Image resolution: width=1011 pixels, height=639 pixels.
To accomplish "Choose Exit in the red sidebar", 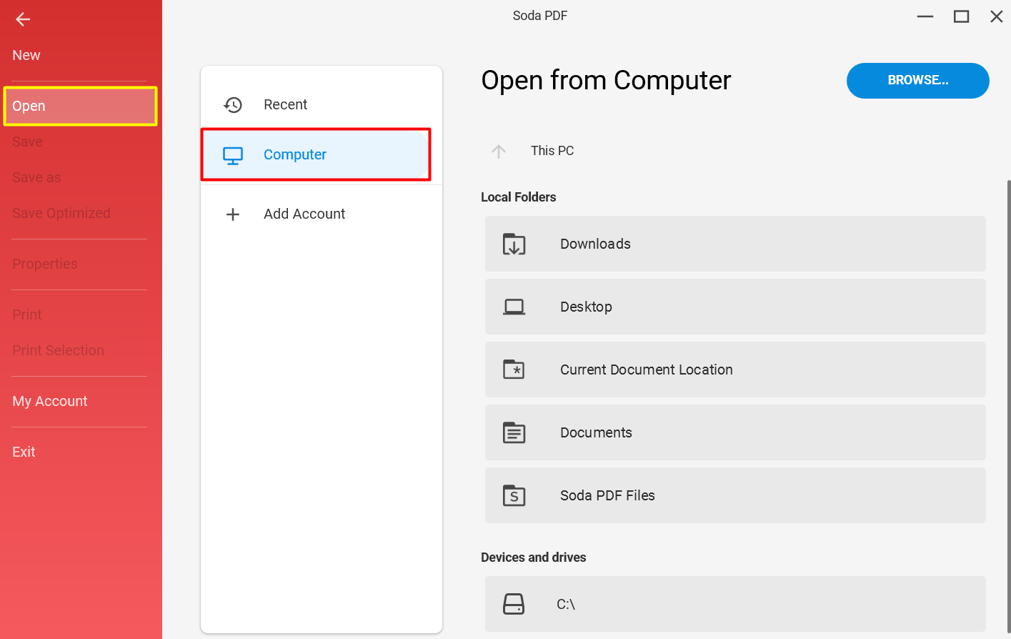I will (x=24, y=452).
